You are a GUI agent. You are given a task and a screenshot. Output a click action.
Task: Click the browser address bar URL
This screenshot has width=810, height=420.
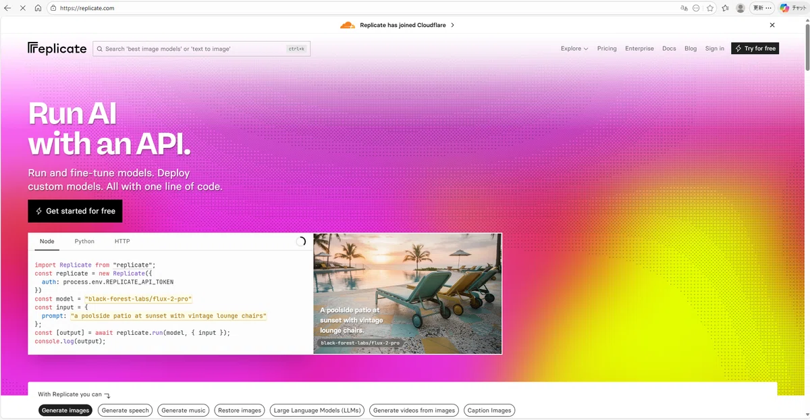(87, 8)
